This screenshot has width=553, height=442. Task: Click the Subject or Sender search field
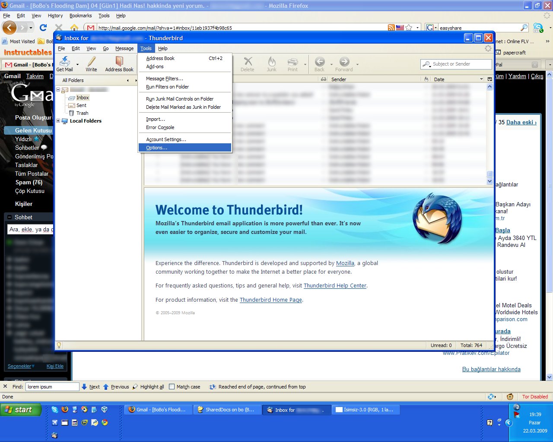point(456,64)
